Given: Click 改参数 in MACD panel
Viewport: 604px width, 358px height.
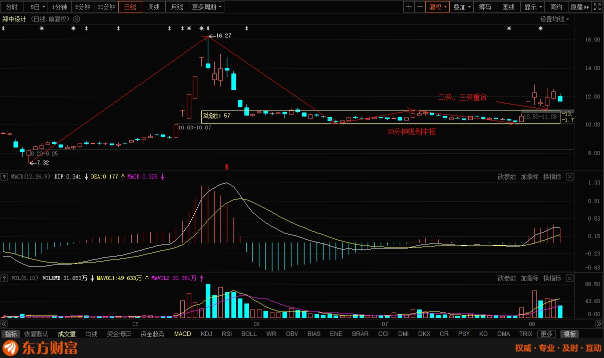Looking at the screenshot, I should click(x=507, y=176).
